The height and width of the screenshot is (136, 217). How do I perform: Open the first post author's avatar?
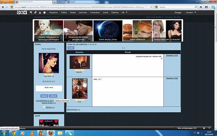point(80,62)
